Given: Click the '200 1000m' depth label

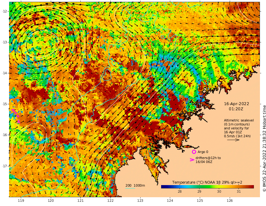Looking at the screenshot, I should [x=135, y=185].
